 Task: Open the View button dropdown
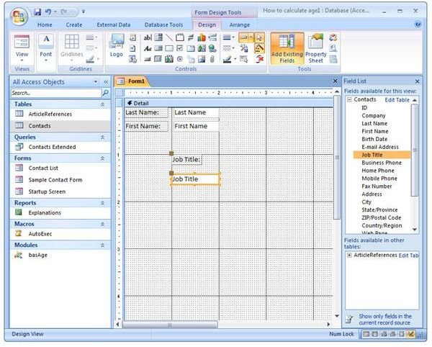[22, 60]
